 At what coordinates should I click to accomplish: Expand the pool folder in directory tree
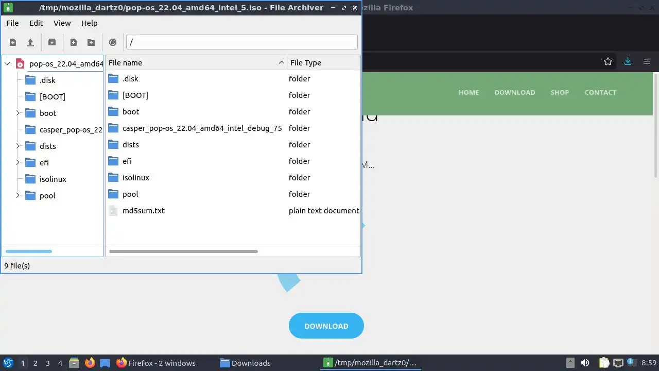pos(18,195)
